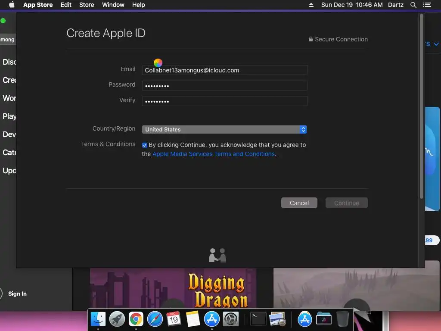Image resolution: width=441 pixels, height=331 pixels.
Task: Click the Continue button
Action: click(347, 203)
